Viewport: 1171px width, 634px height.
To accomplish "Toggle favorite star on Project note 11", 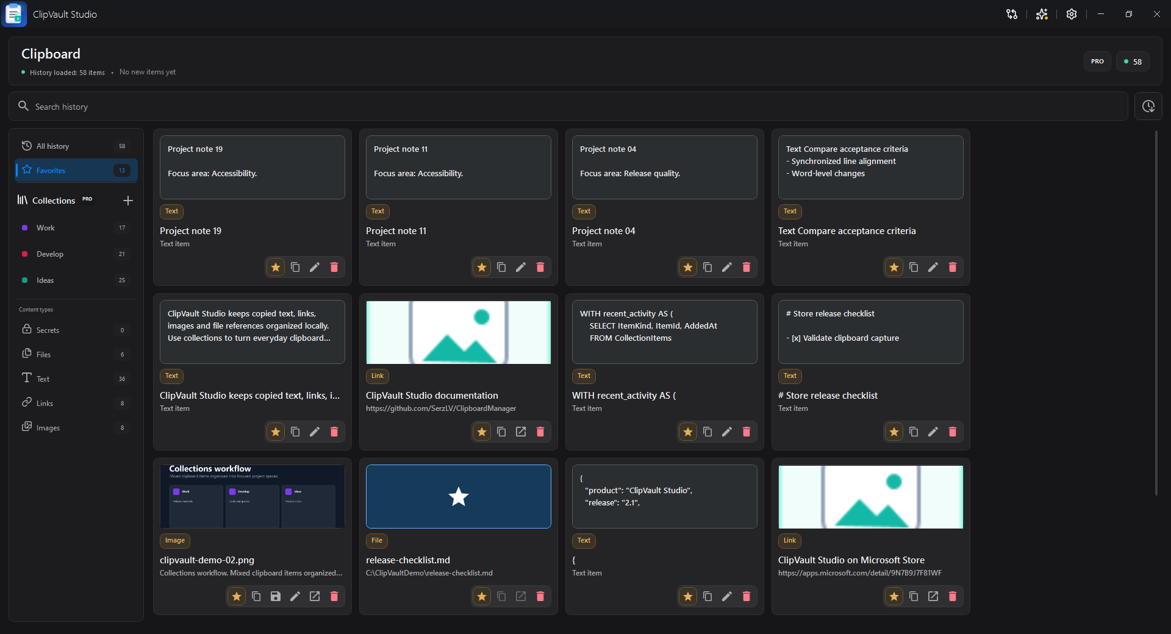I will click(482, 267).
